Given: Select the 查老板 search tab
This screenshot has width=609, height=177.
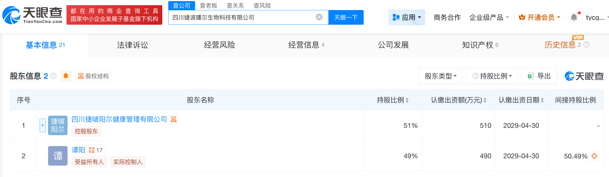Looking at the screenshot, I should (208, 5).
